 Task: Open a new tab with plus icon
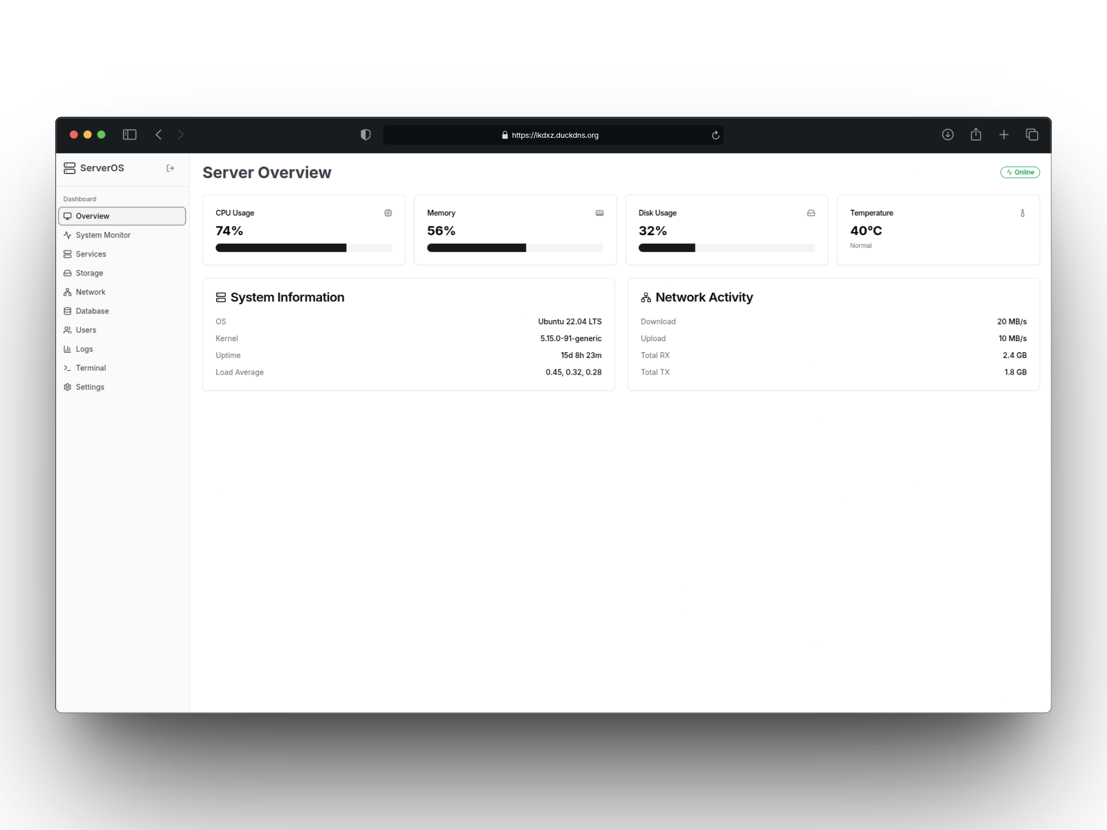click(x=1004, y=135)
